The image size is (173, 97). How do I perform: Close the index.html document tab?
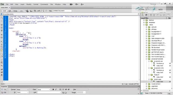point(9,8)
